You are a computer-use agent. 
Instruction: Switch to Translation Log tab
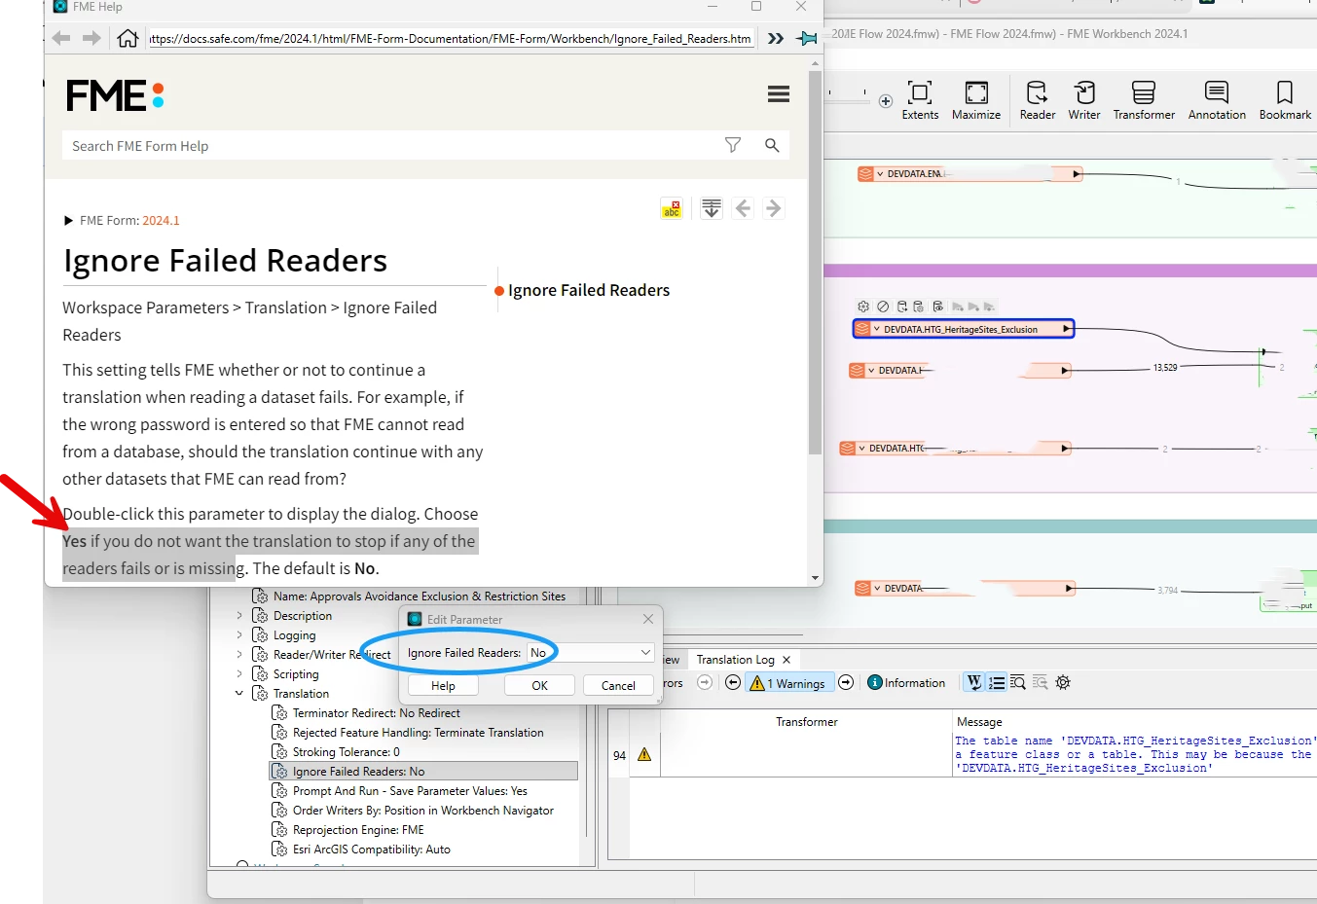tap(735, 660)
